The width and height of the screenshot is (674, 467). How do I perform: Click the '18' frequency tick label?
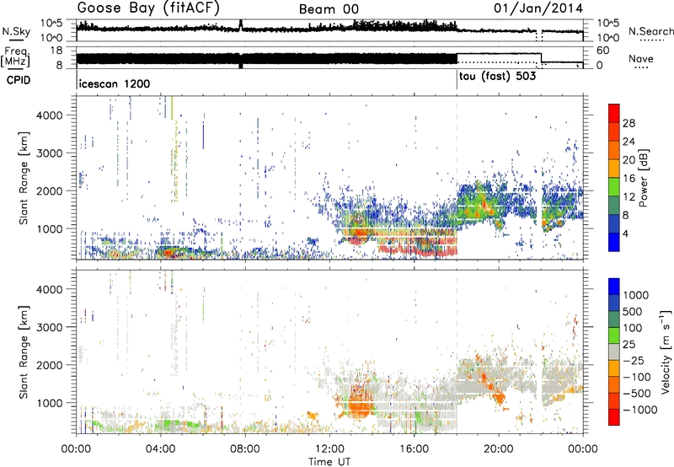[x=56, y=51]
